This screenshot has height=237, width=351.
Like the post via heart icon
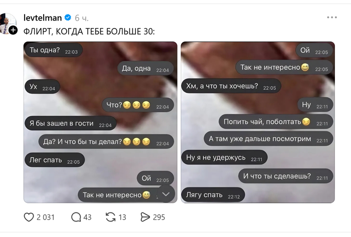(29, 217)
